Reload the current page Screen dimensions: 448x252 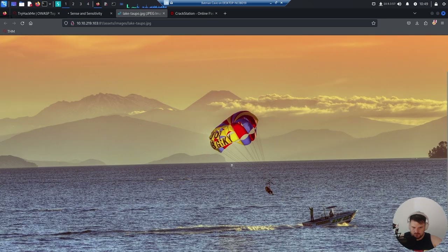point(22,23)
